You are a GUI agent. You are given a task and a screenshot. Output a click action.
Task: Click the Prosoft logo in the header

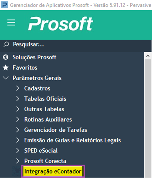61,24
